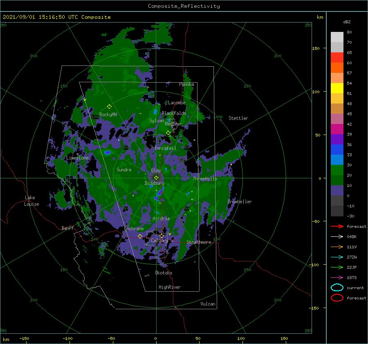The image size is (368, 344).
Task: Click the Lacombe town label
Action: click(177, 103)
